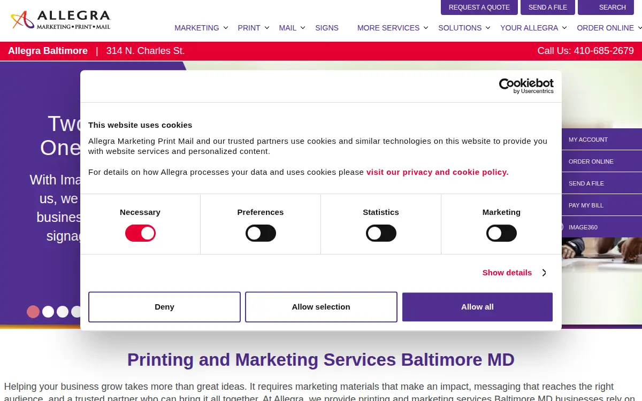Enable the Preferences cookies switch
The height and width of the screenshot is (401, 642).
pyautogui.click(x=261, y=233)
